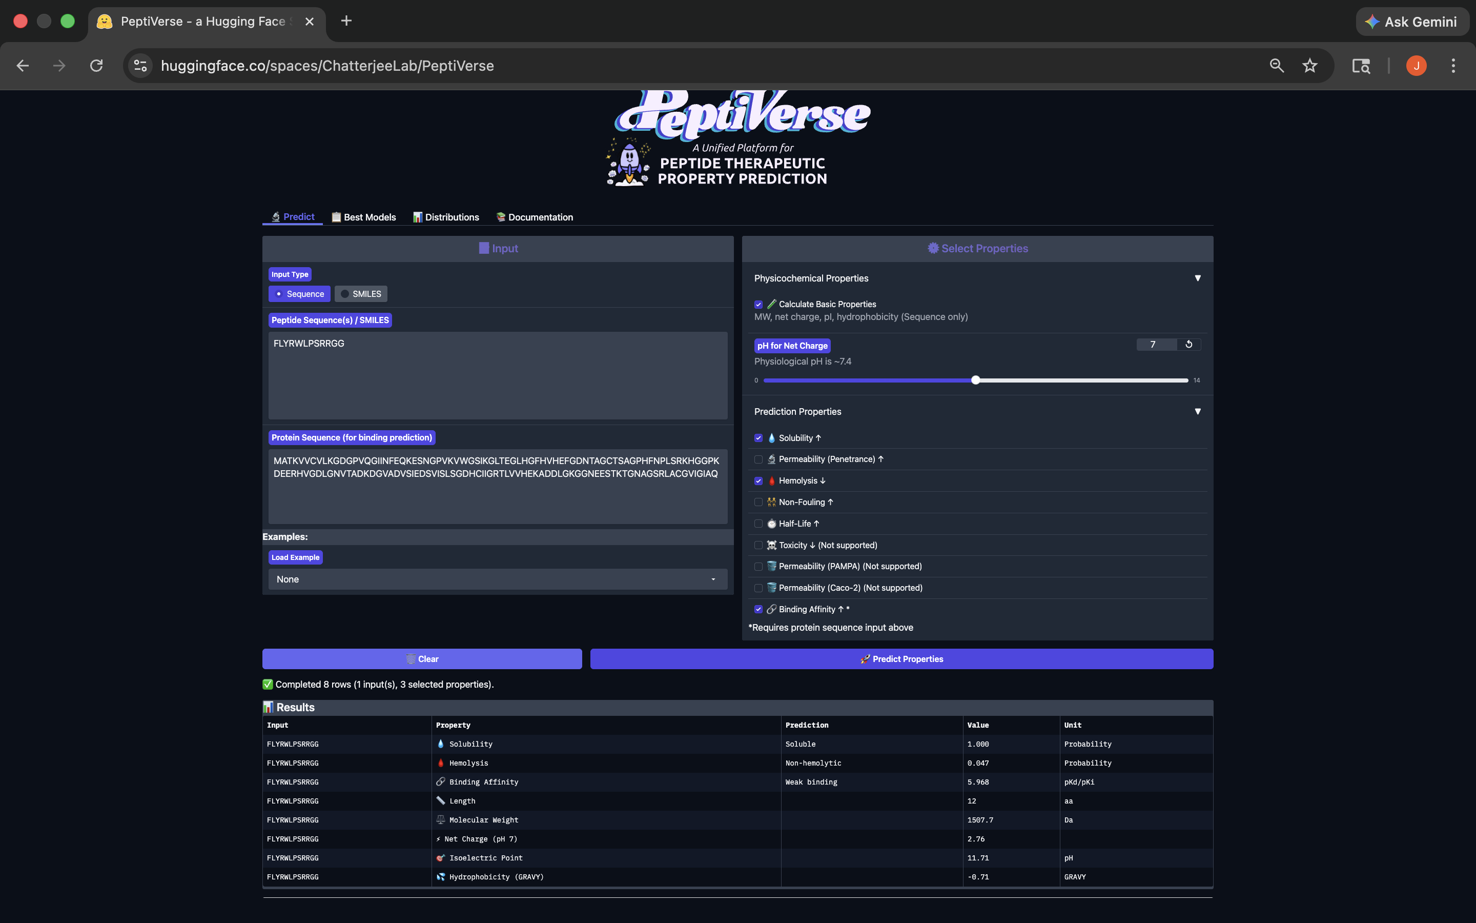This screenshot has width=1476, height=923.
Task: Switch to the Predict tab
Action: [x=293, y=217]
